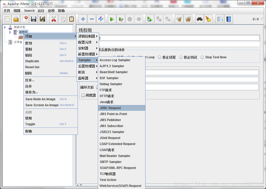Choose JUnit Request sampler
The image size is (266, 189).
tap(122, 138)
